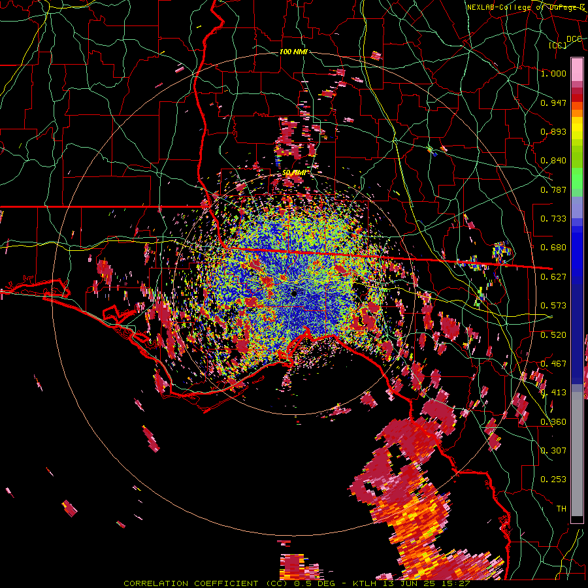
Task: Select the 0.787 scale value
Action: coord(553,189)
